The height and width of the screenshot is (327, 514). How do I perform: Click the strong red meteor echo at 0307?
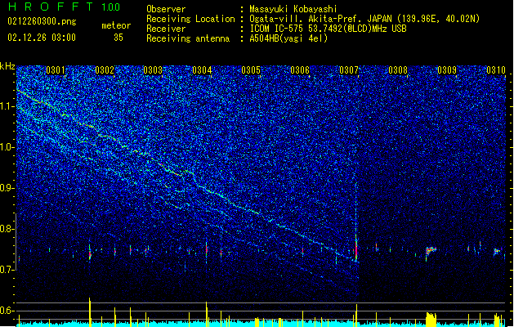(356, 249)
